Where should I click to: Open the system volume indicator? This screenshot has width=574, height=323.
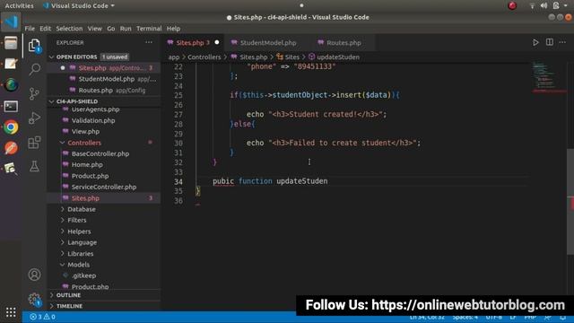[x=544, y=5]
